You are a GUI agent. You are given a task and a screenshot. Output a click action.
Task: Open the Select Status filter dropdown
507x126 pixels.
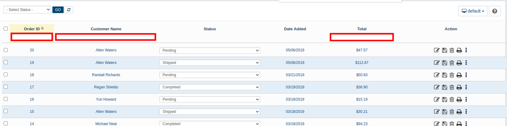coord(27,10)
